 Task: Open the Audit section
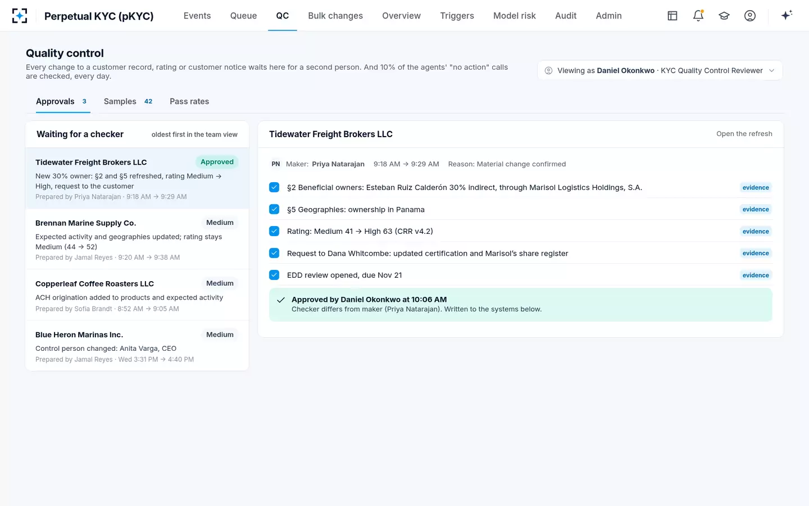[566, 16]
